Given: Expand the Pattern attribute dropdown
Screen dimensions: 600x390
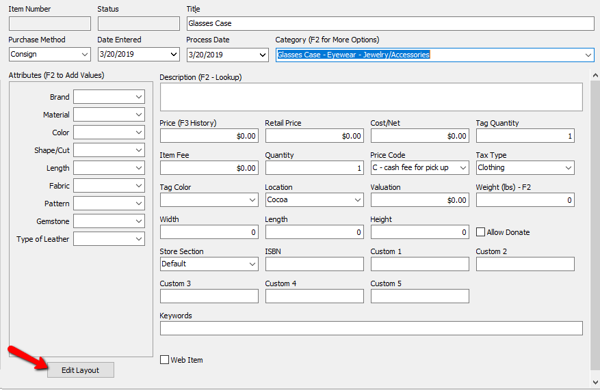Looking at the screenshot, I should [x=109, y=204].
